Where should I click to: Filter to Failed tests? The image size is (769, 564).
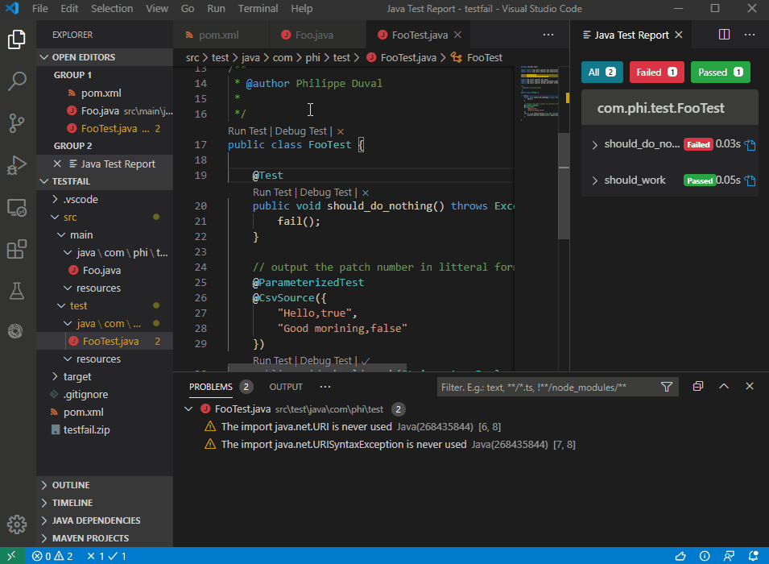(x=657, y=73)
